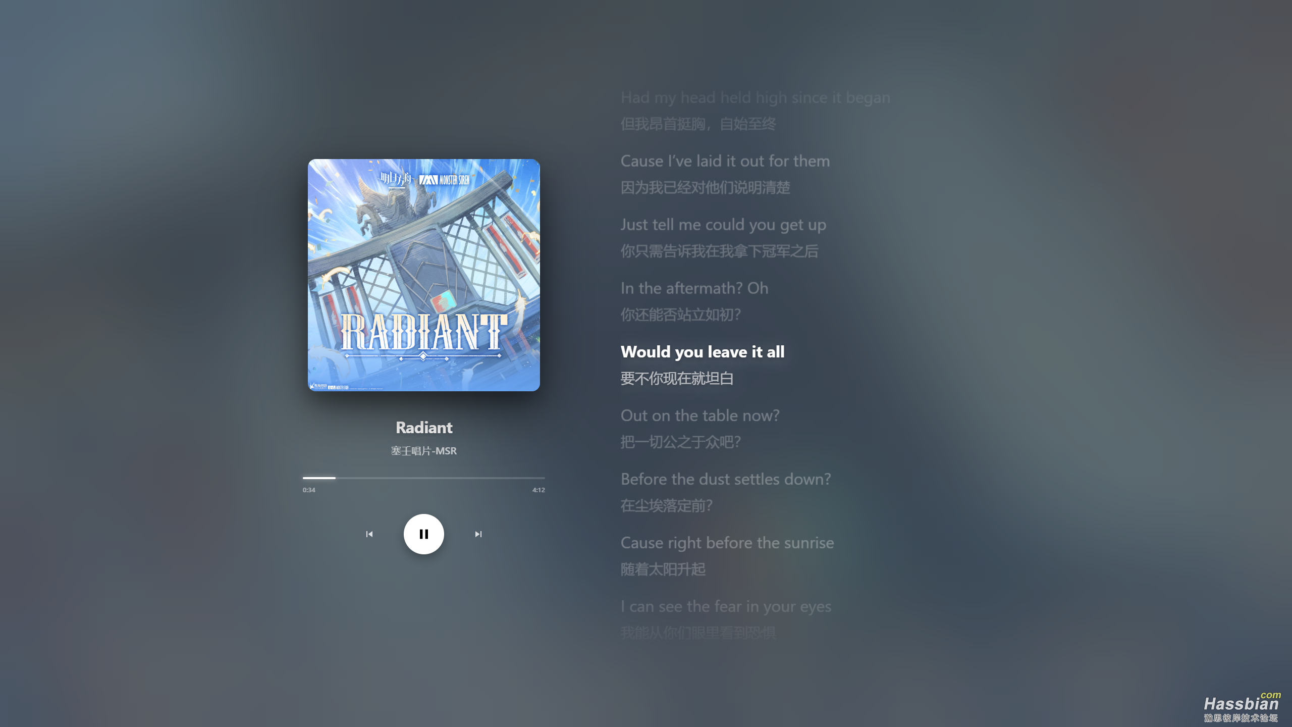Click the total duration 4:12 label
Screen dimensions: 1292x727
click(x=539, y=490)
